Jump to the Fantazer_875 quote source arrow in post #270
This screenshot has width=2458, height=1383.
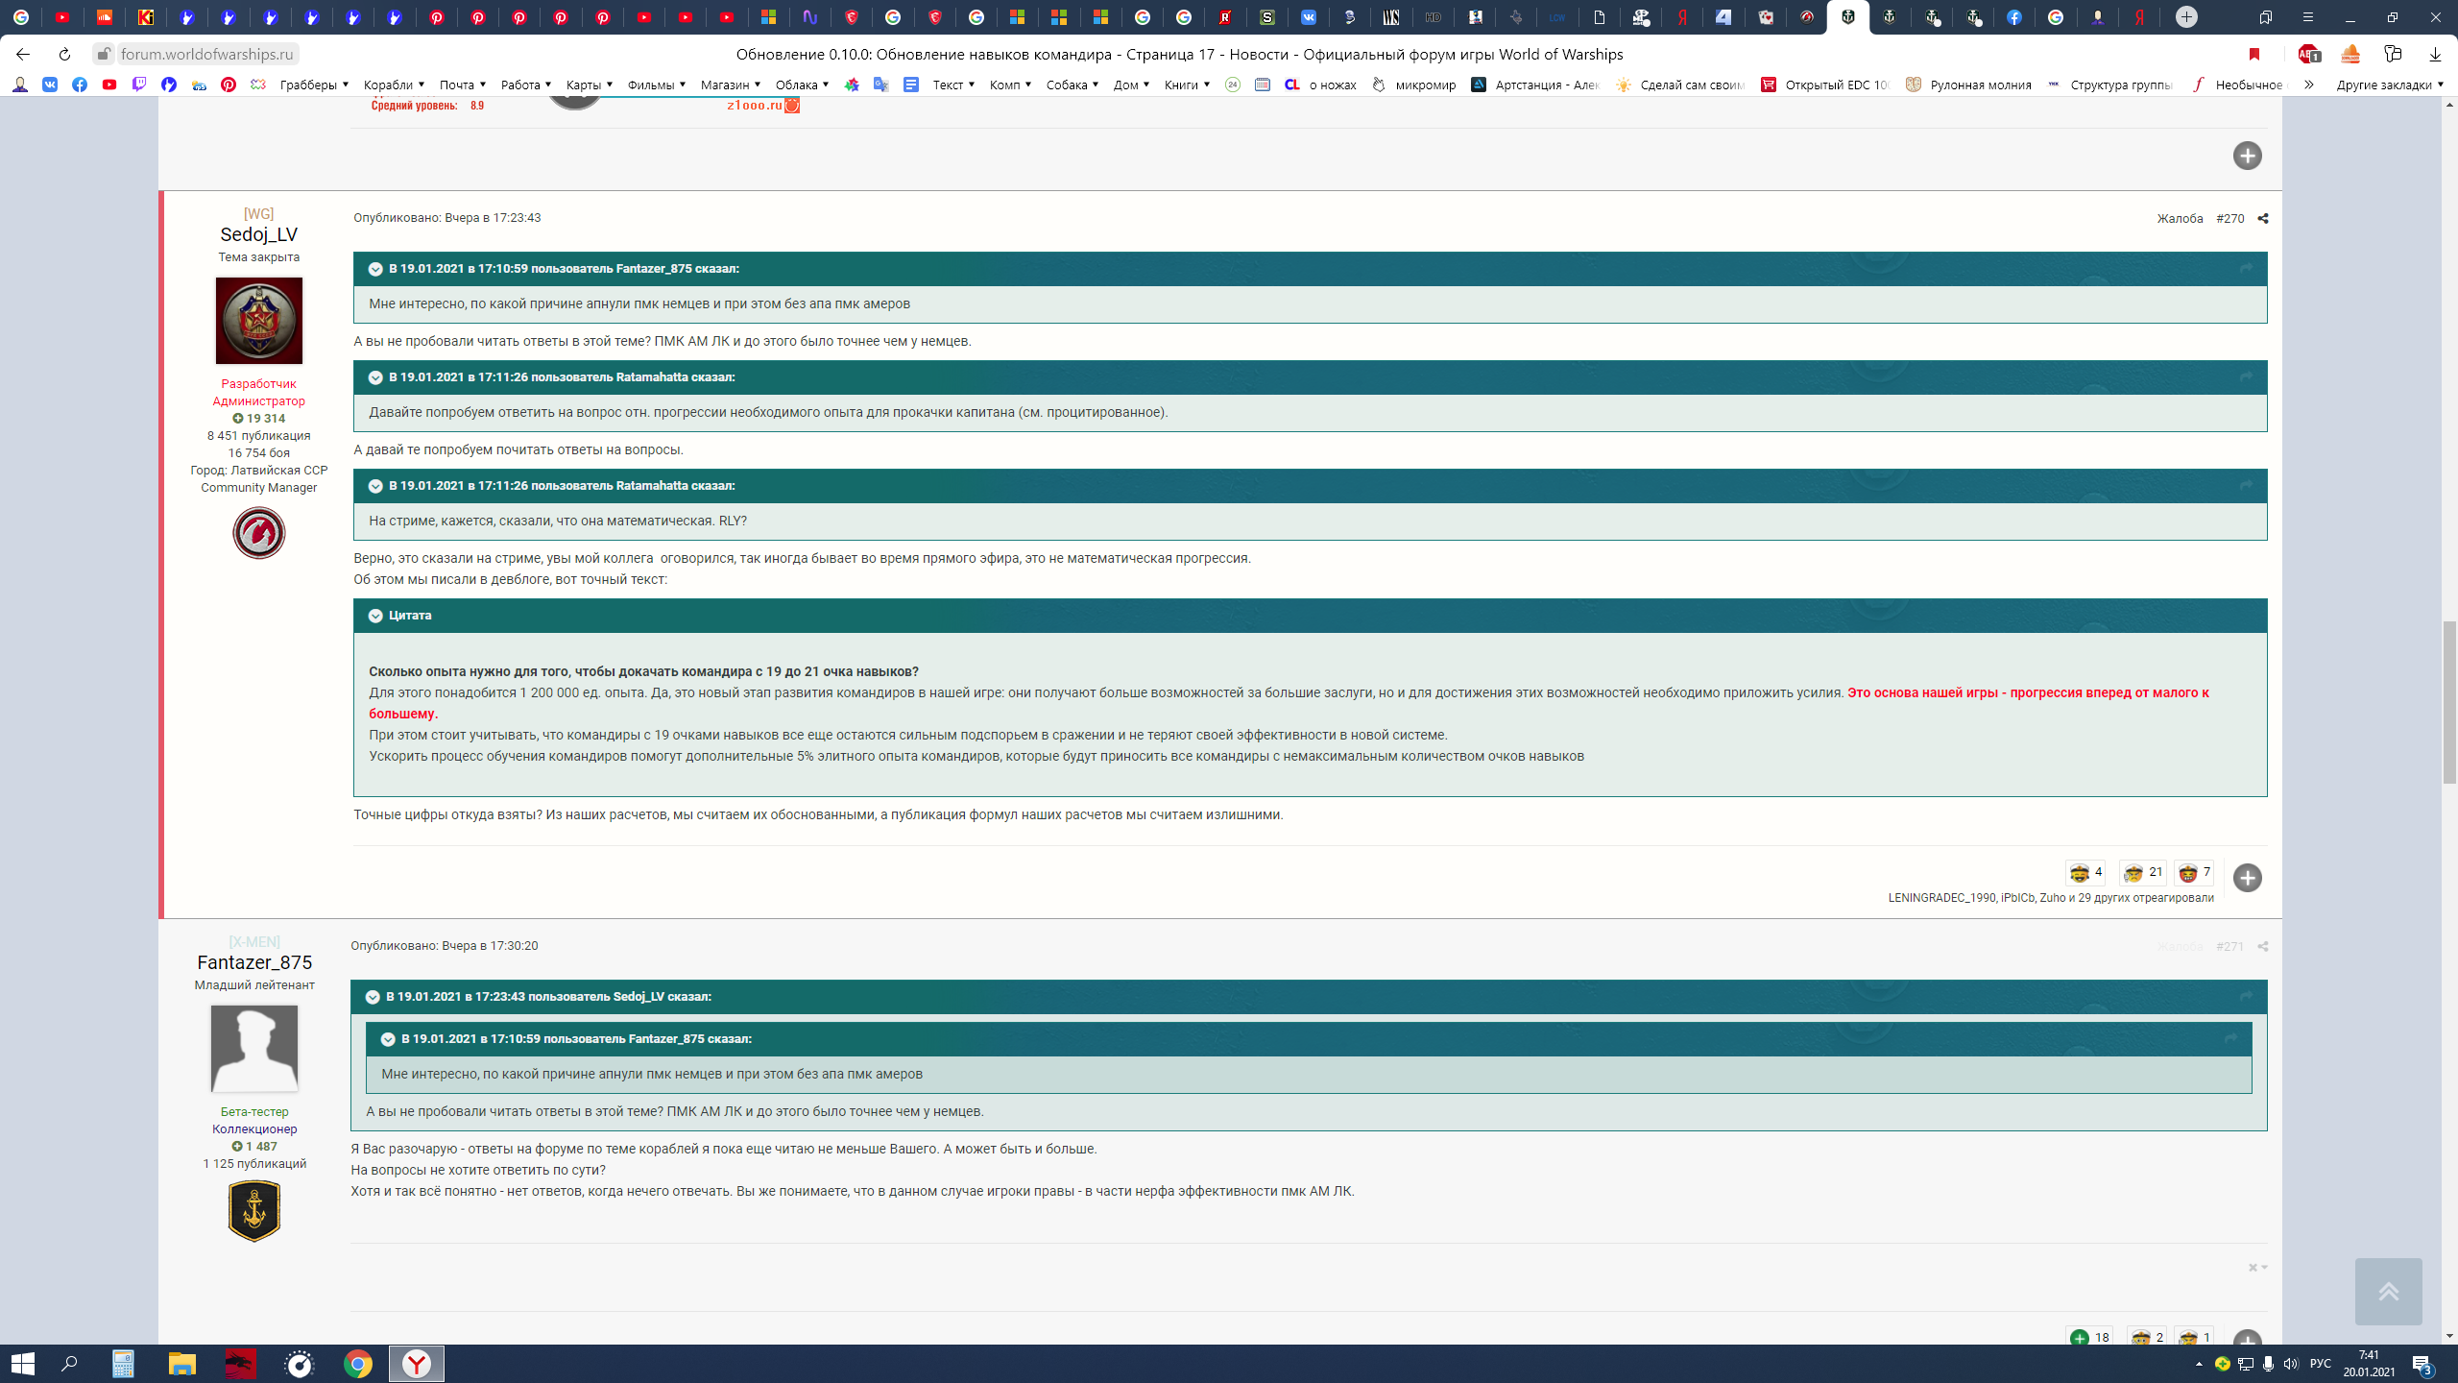coord(2246,269)
